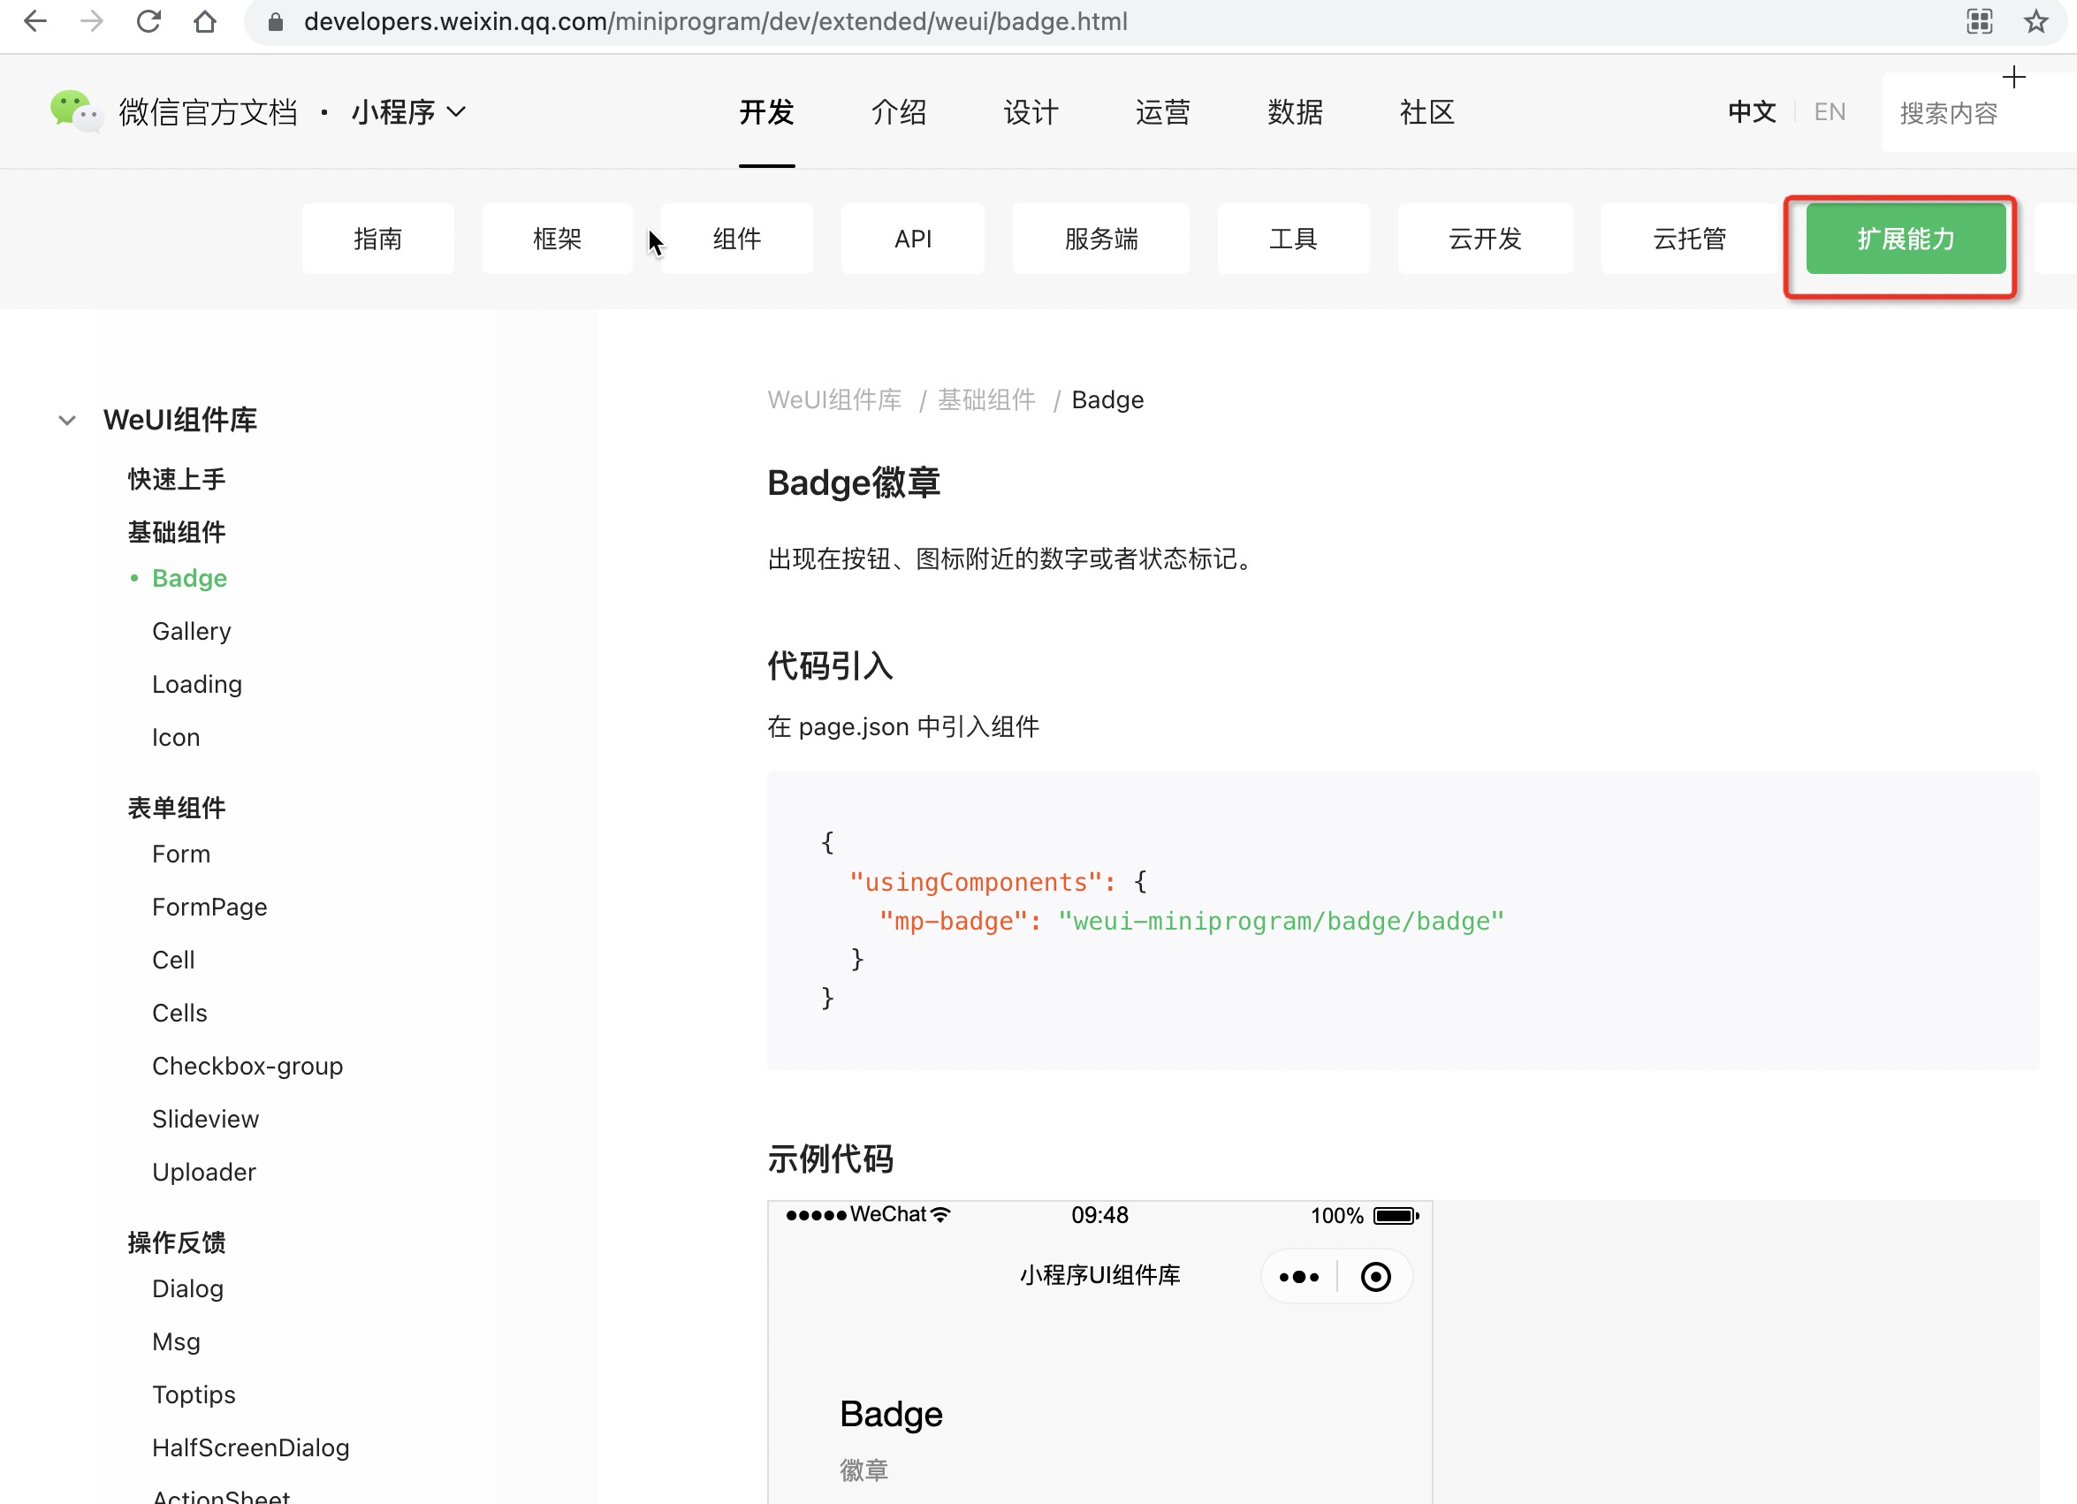The width and height of the screenshot is (2077, 1504).
Task: Tap the simulator three-dots menu icon
Action: [x=1298, y=1276]
